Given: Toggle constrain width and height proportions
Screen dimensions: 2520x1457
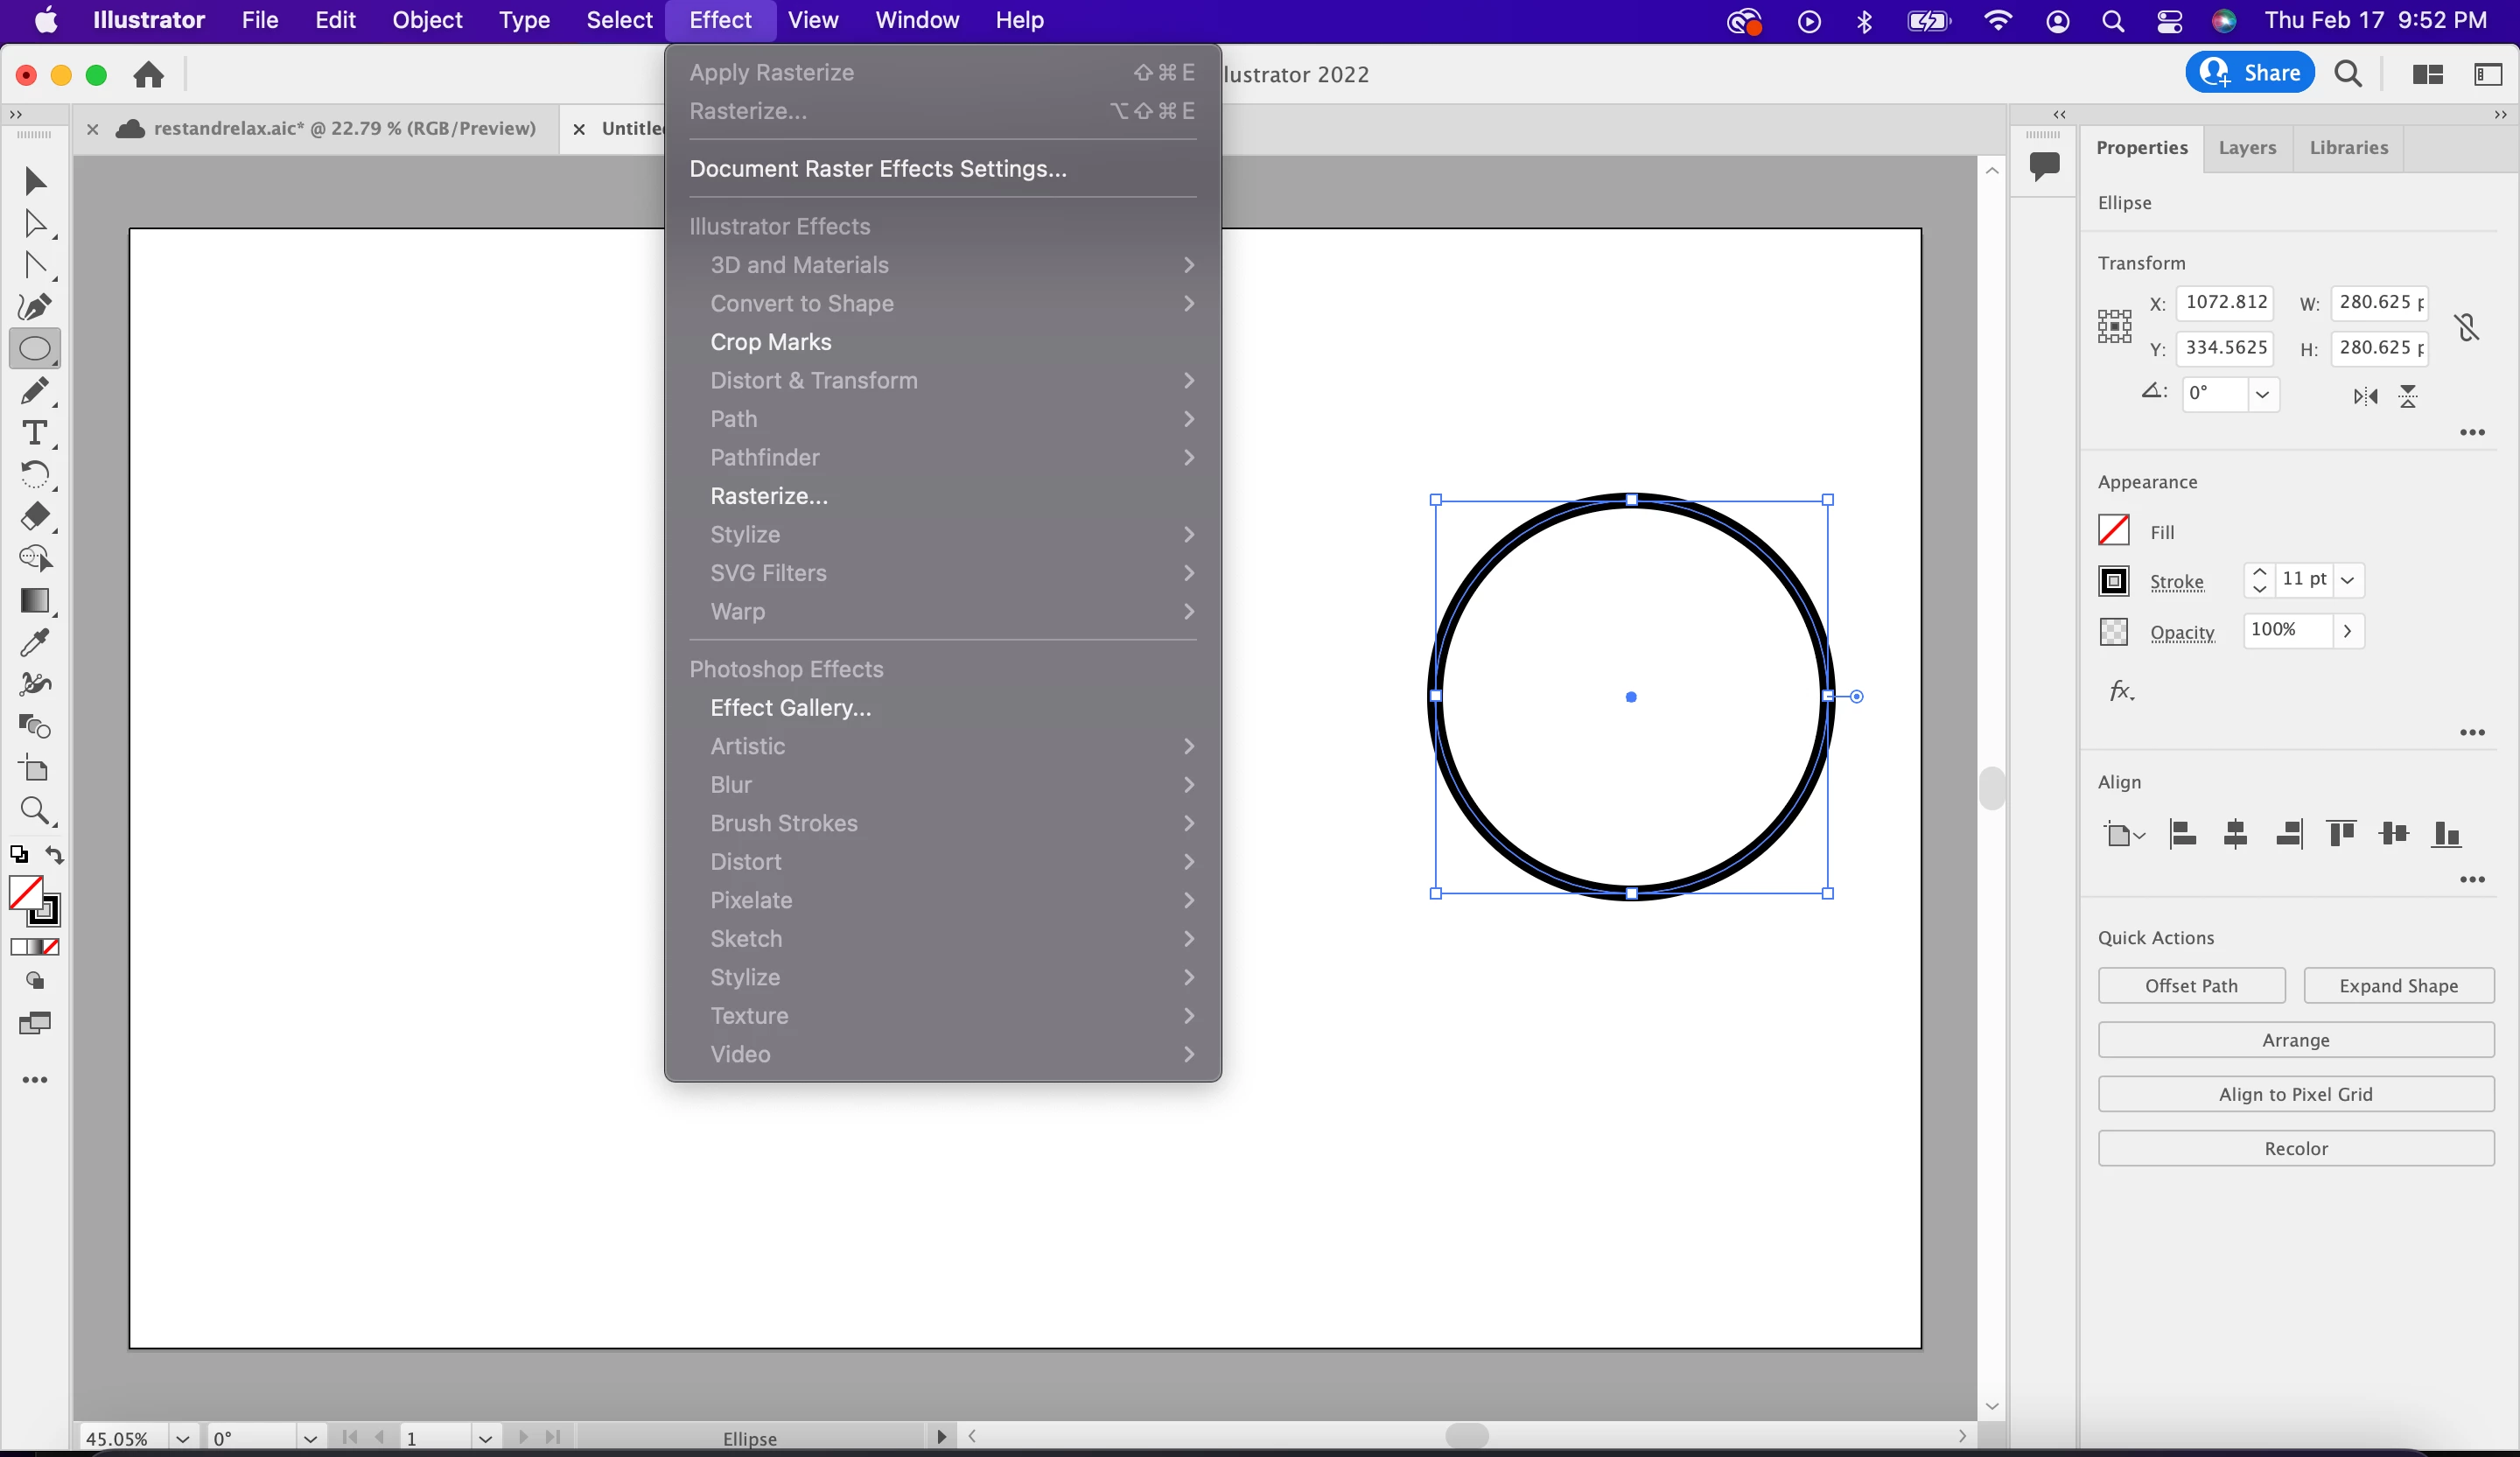Looking at the screenshot, I should pyautogui.click(x=2466, y=326).
